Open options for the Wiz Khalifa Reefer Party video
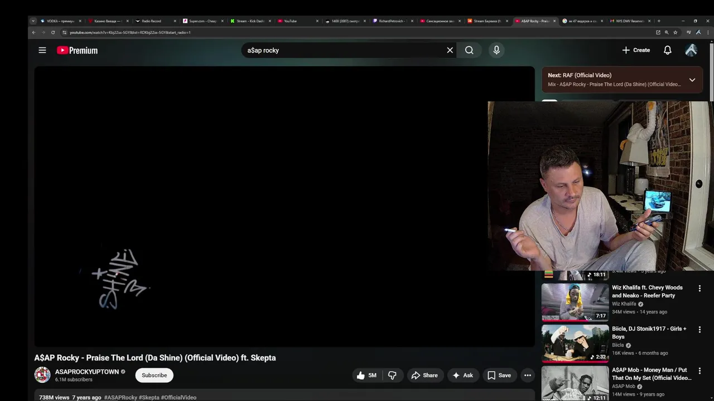 [x=699, y=288]
